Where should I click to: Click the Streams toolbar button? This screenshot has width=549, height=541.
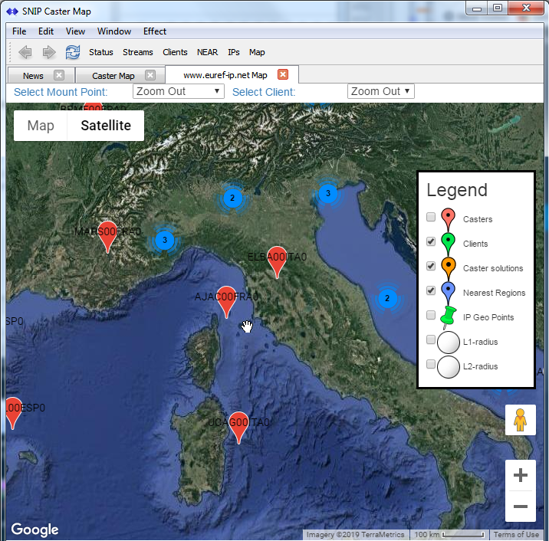click(x=137, y=52)
